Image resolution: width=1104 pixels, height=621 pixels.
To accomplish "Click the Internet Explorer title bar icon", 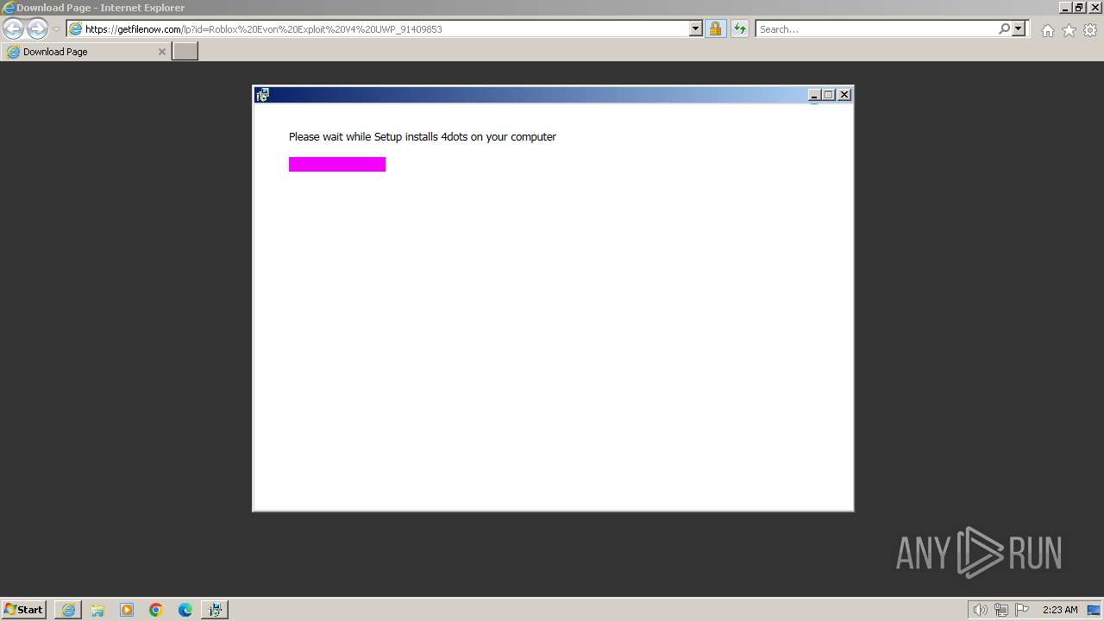I will (x=9, y=8).
